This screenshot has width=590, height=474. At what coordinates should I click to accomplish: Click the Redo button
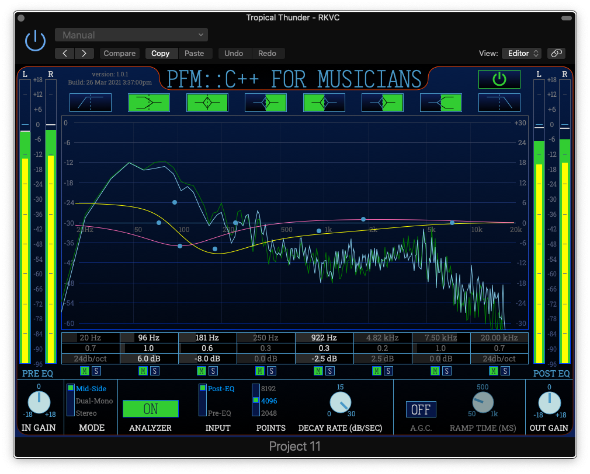coord(267,53)
